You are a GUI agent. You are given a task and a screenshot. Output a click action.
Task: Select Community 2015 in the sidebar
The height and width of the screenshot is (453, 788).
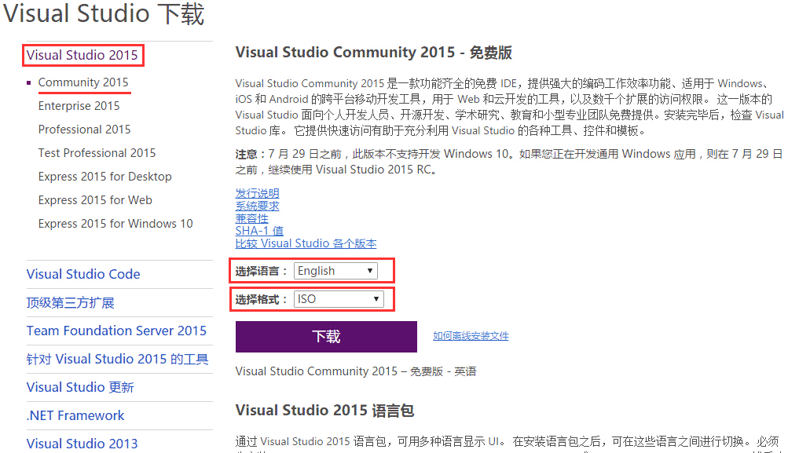[x=84, y=82]
